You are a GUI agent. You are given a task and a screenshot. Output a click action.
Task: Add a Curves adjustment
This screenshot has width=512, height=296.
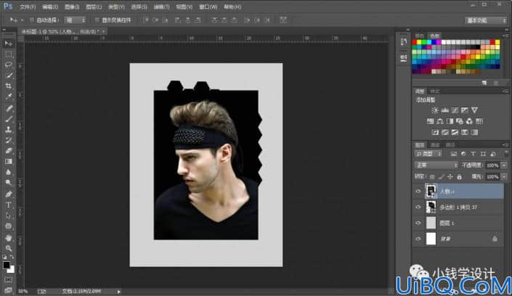455,110
